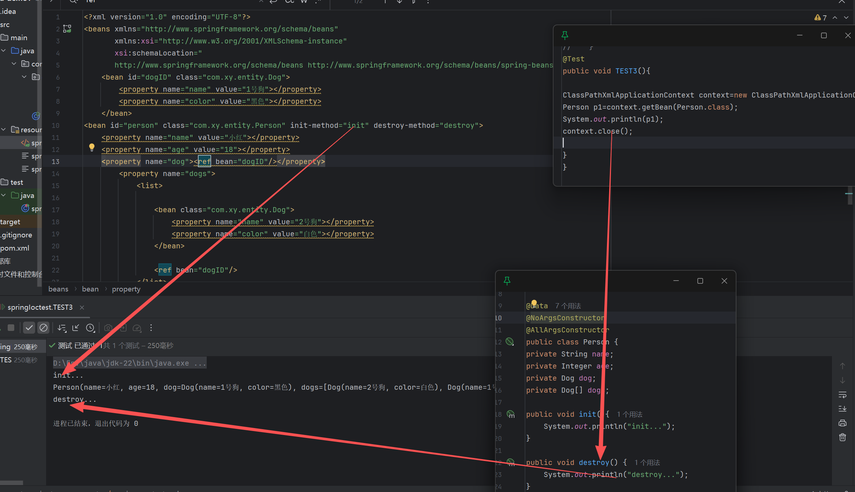The width and height of the screenshot is (855, 492).
Task: Click the scroll to end icon
Action: (842, 409)
